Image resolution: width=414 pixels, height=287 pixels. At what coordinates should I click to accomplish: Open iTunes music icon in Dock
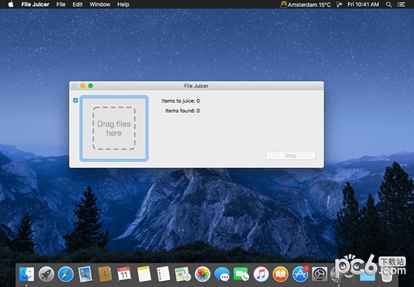pos(261,274)
